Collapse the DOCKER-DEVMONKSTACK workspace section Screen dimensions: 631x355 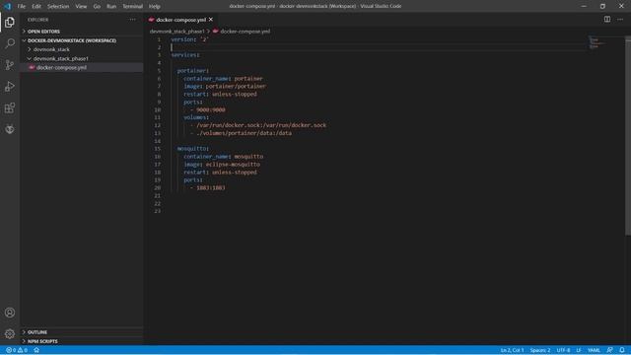(82, 40)
